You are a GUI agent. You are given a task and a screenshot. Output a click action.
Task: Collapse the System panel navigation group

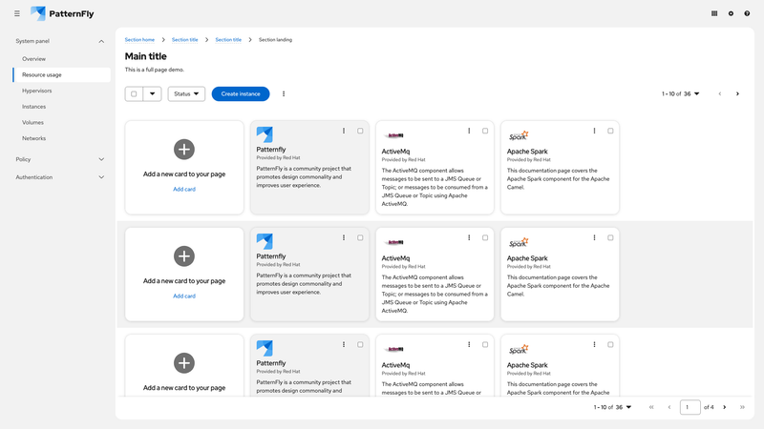[59, 41]
